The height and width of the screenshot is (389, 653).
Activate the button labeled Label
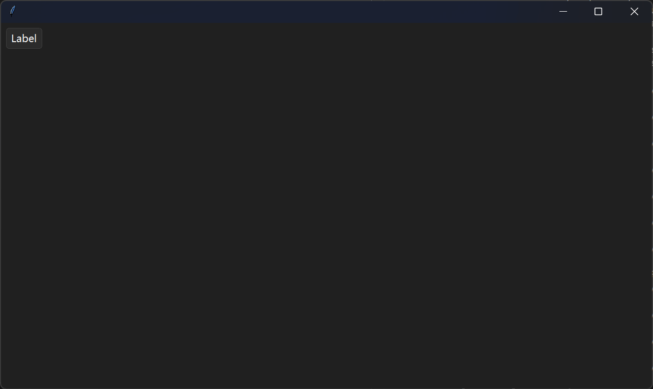tap(24, 39)
